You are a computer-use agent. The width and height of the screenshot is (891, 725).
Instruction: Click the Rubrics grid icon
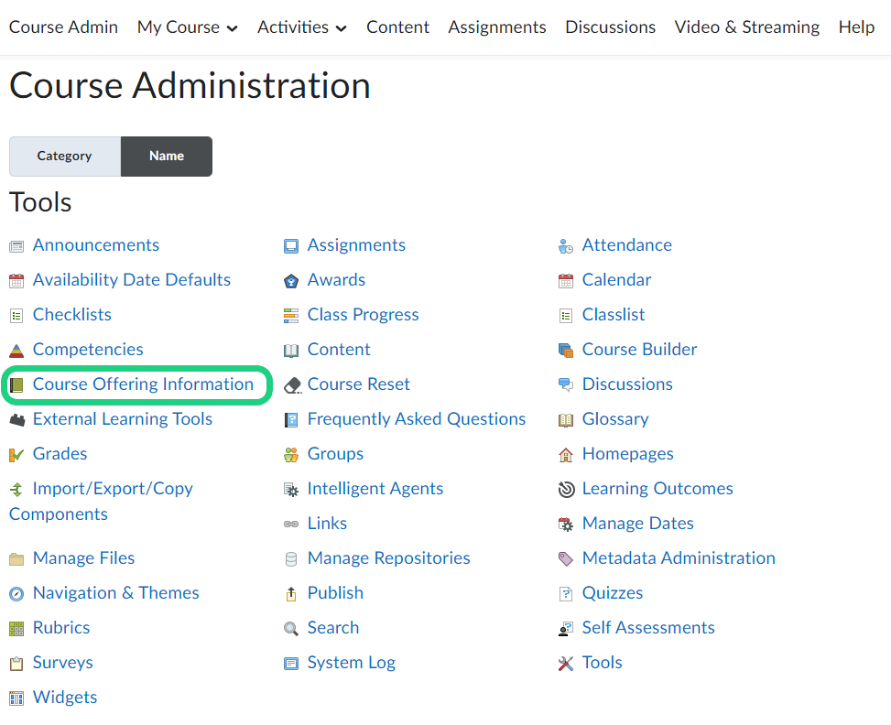[x=16, y=629]
